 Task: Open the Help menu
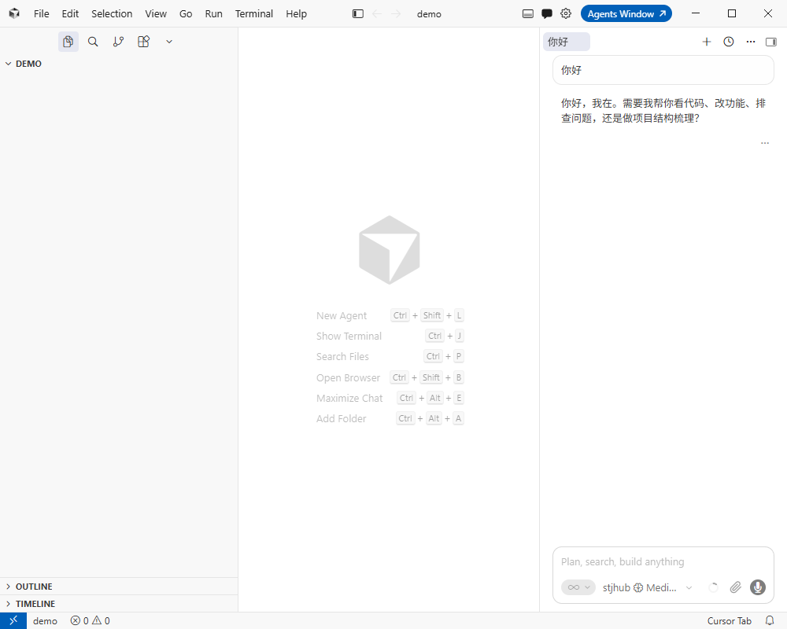296,13
